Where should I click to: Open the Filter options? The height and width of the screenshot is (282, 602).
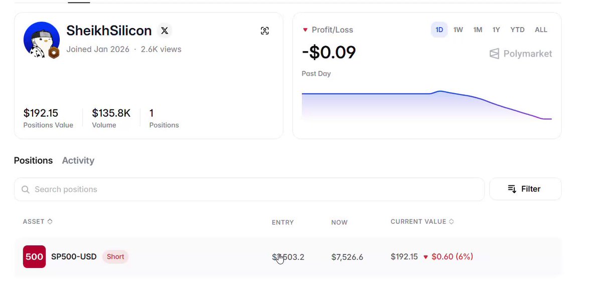coord(525,189)
